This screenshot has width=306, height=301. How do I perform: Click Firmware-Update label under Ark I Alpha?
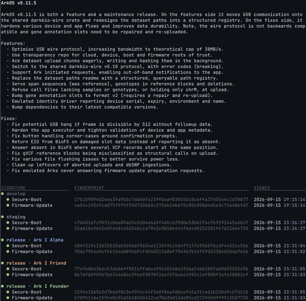32,251
